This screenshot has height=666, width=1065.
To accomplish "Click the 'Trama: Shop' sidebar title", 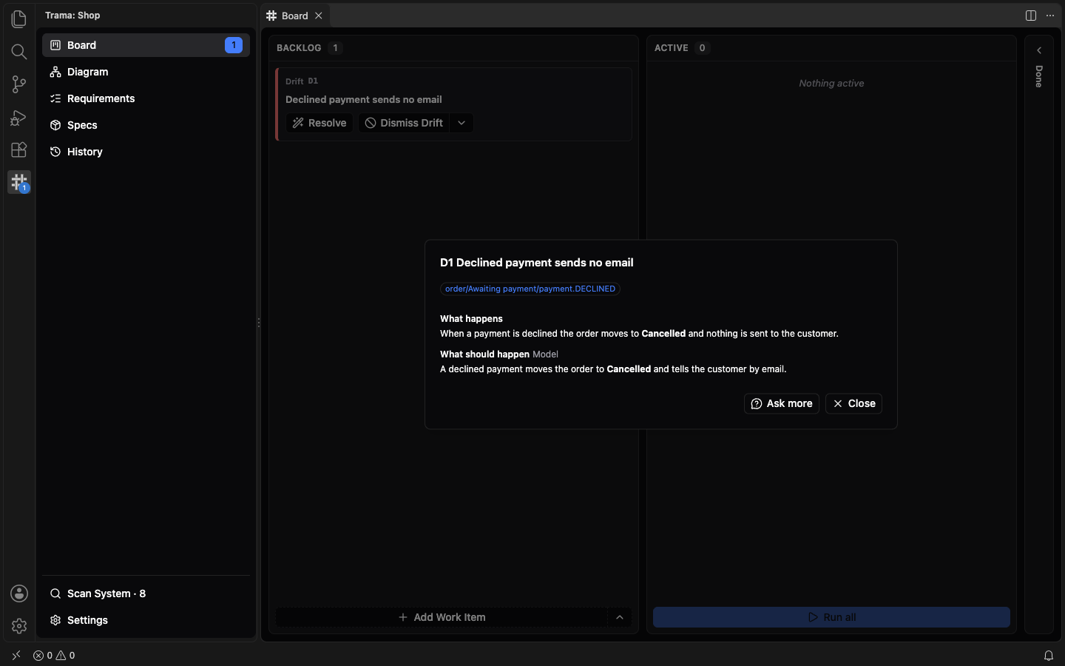I will click(x=72, y=16).
